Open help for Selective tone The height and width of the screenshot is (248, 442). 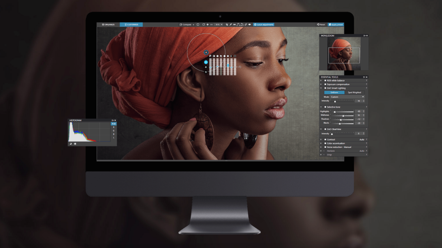pos(366,107)
